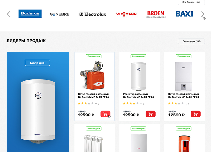Add the Bosch wall boiler to the cart

[x=196, y=114]
